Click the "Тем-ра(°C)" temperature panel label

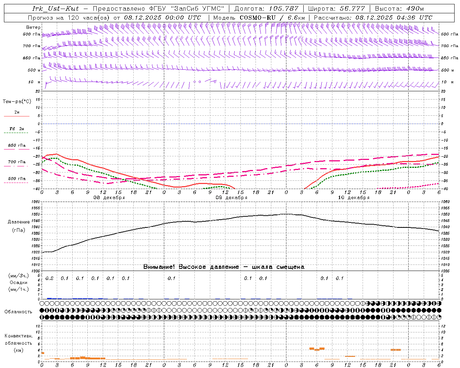click(x=17, y=102)
